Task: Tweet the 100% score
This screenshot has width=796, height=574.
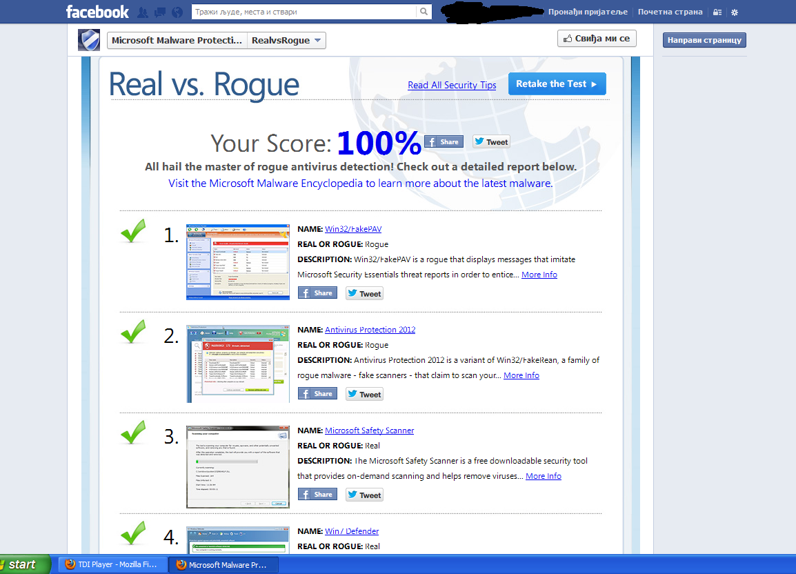Action: (491, 141)
